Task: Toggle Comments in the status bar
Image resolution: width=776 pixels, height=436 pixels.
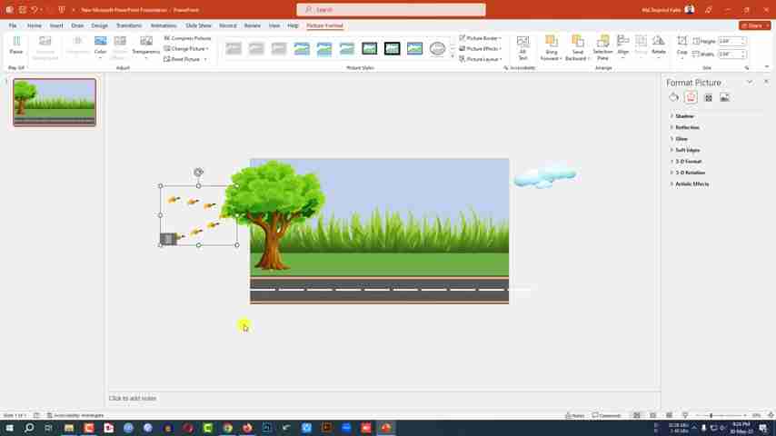Action: click(606, 415)
